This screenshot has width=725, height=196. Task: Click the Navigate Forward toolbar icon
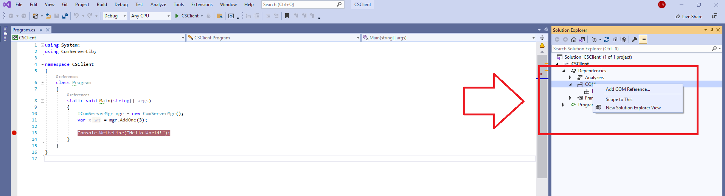pyautogui.click(x=24, y=16)
